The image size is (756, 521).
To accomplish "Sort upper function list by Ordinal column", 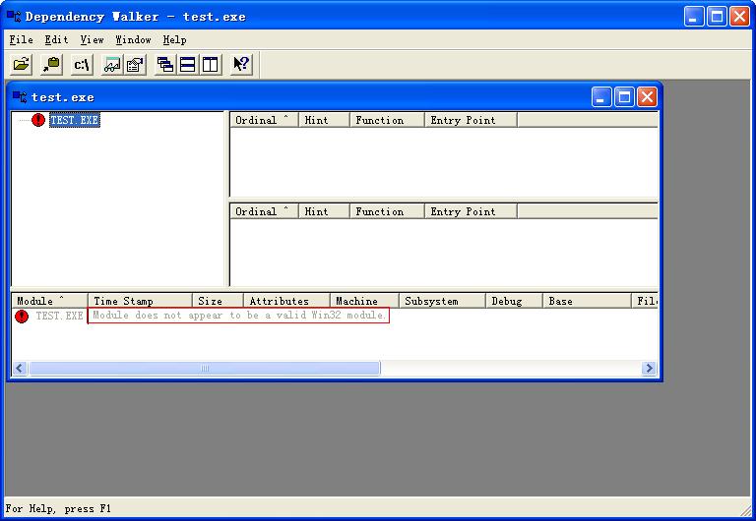I will click(264, 120).
